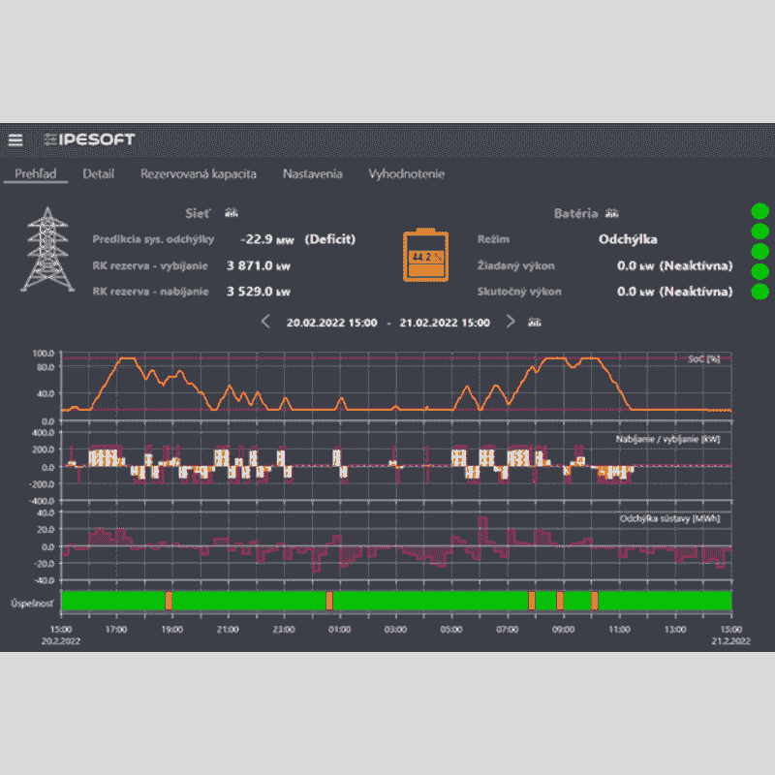Click Žiadaný výkon 0.0 kW (Neaktívna) value
The image size is (775, 775).
674,265
